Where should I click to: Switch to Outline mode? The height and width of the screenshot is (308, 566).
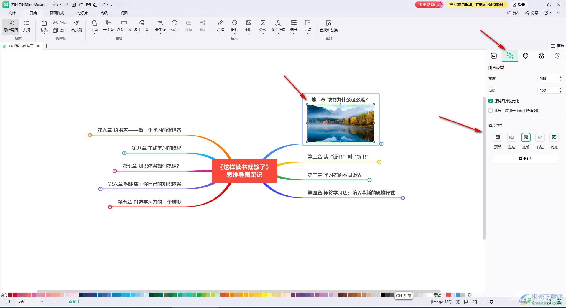pos(27,26)
